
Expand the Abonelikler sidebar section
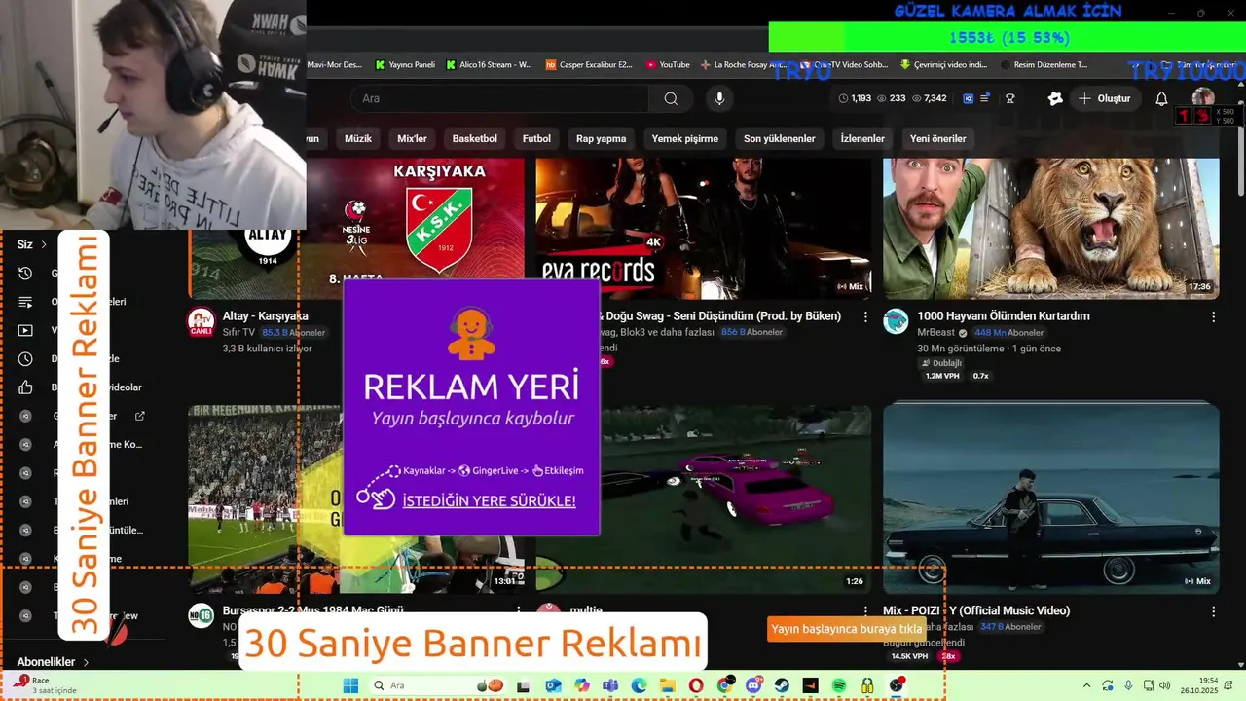point(53,662)
